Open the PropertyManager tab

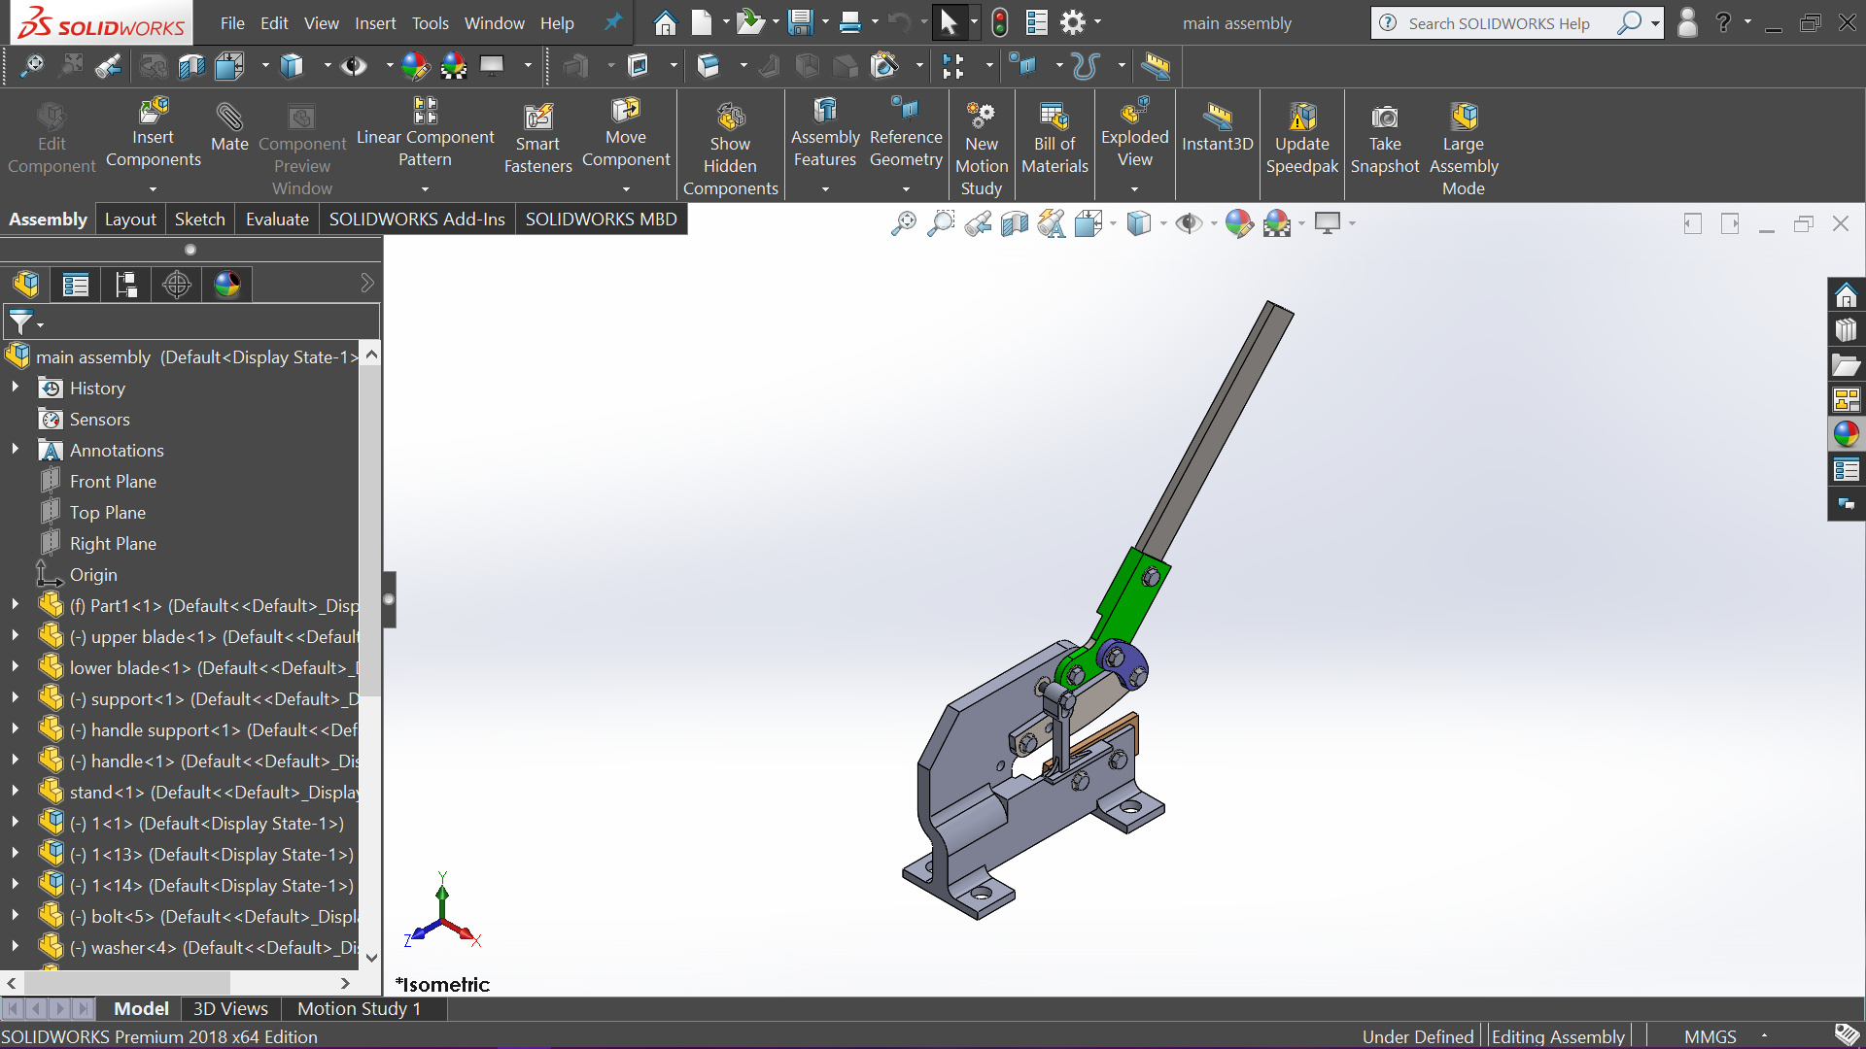pos(75,285)
